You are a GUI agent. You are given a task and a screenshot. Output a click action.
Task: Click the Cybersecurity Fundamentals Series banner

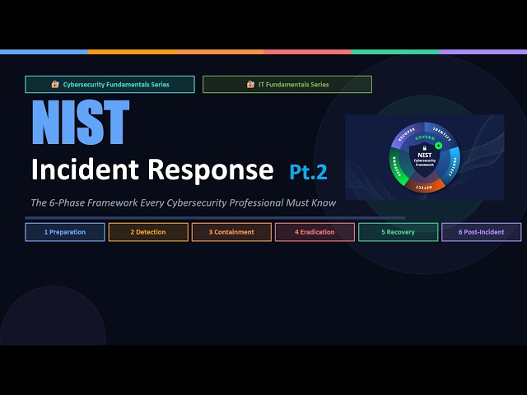pyautogui.click(x=110, y=84)
